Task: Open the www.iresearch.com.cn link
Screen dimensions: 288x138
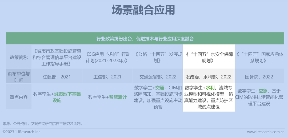Action: 265,132
